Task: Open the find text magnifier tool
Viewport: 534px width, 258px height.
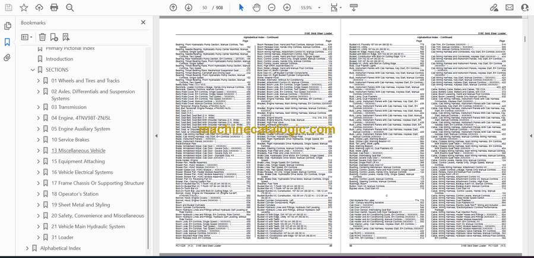Action: [x=70, y=8]
